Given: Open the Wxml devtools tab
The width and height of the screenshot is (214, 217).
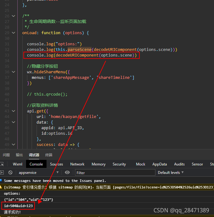Looking at the screenshot, I should coord(17,164).
